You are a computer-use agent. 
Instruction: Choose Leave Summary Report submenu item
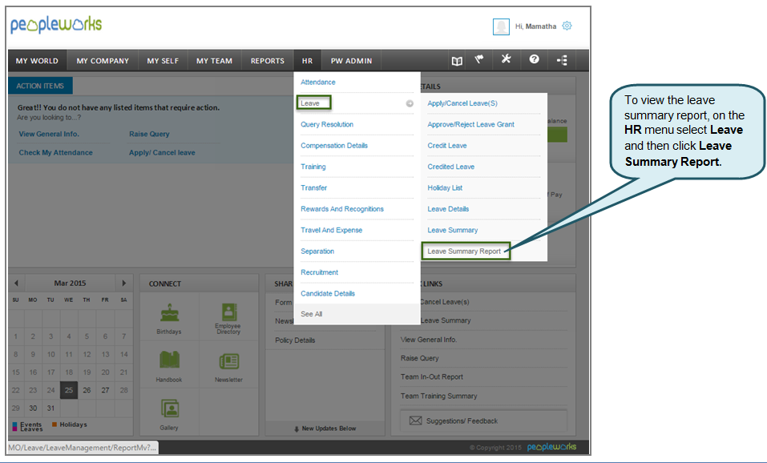click(x=464, y=251)
